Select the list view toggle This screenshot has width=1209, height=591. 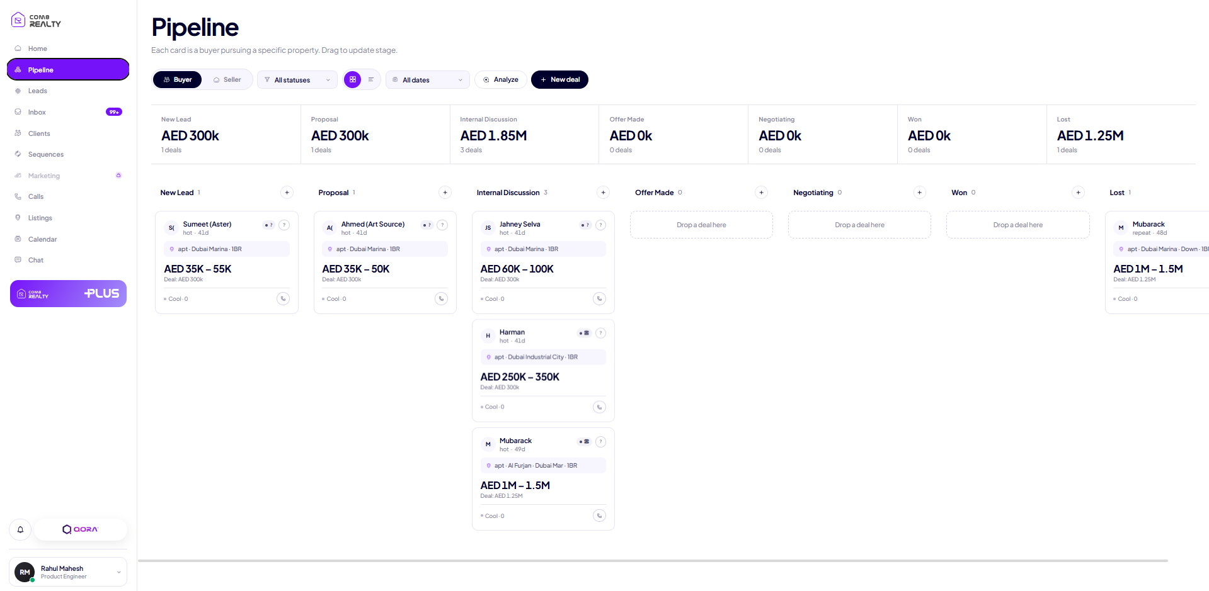(x=371, y=80)
